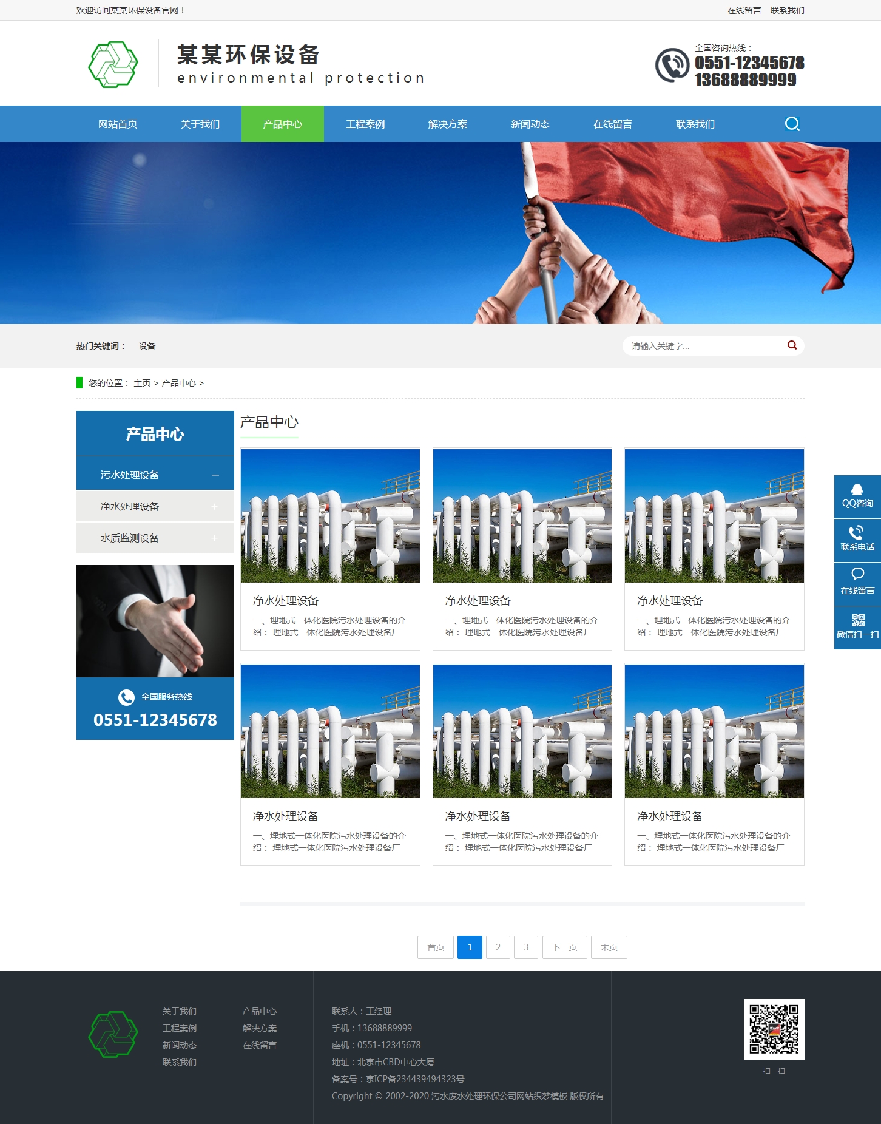The height and width of the screenshot is (1124, 881).
Task: Expand the 净水处理设备 sidebar category
Action: 214,506
